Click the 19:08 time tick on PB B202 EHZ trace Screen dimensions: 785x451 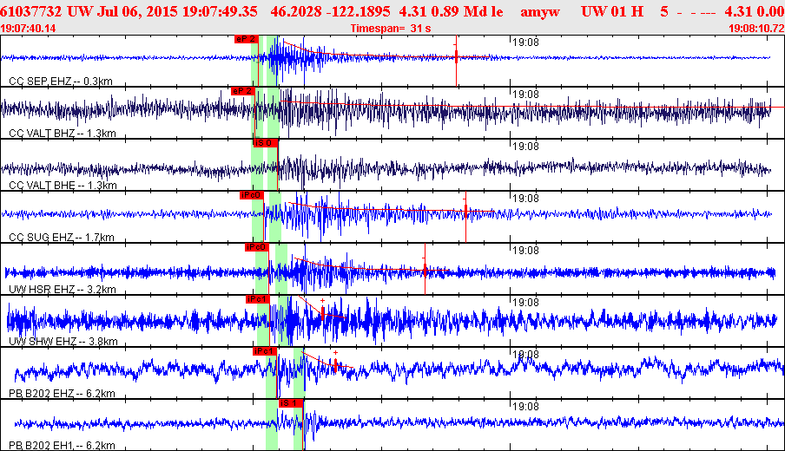click(x=525, y=355)
